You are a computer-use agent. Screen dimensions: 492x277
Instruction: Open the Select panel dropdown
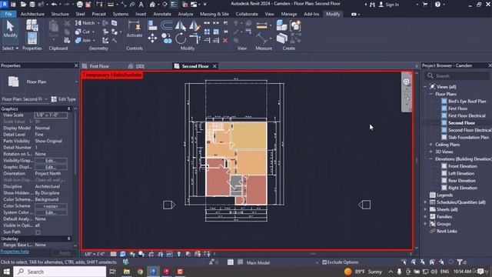point(10,48)
